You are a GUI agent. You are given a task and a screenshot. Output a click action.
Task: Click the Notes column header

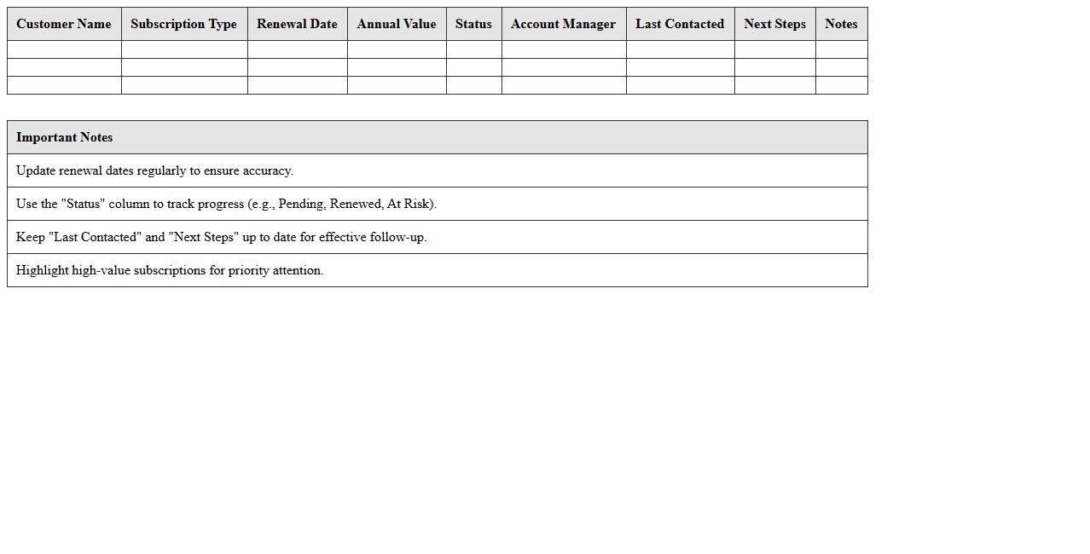coord(841,24)
